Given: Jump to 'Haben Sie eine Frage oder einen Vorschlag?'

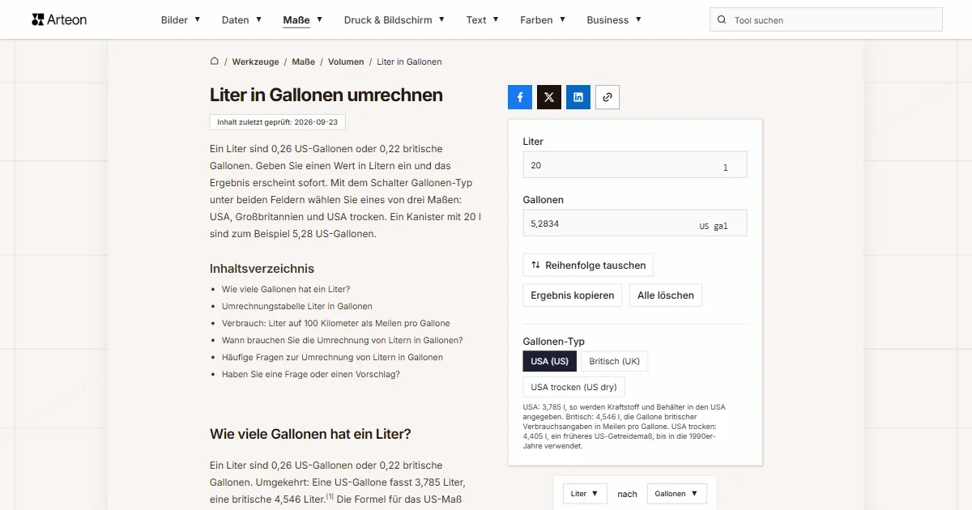Looking at the screenshot, I should click(x=311, y=374).
